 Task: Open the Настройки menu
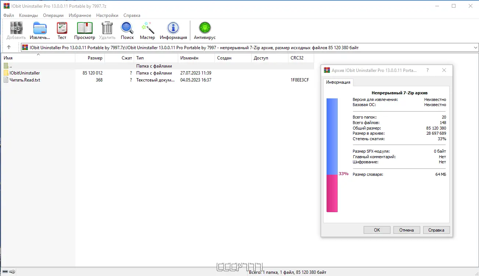107,15
